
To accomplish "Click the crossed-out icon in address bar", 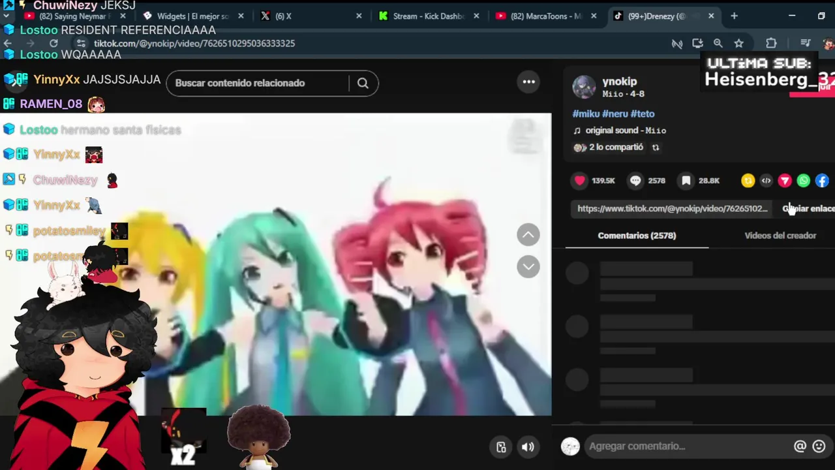I will pyautogui.click(x=677, y=44).
